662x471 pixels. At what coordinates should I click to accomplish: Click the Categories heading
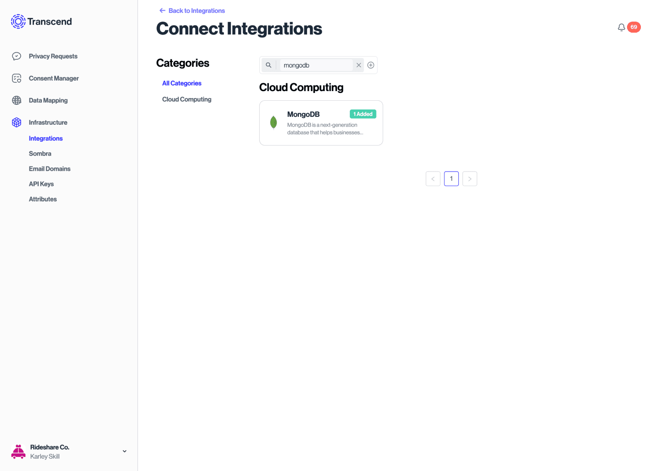tap(183, 63)
